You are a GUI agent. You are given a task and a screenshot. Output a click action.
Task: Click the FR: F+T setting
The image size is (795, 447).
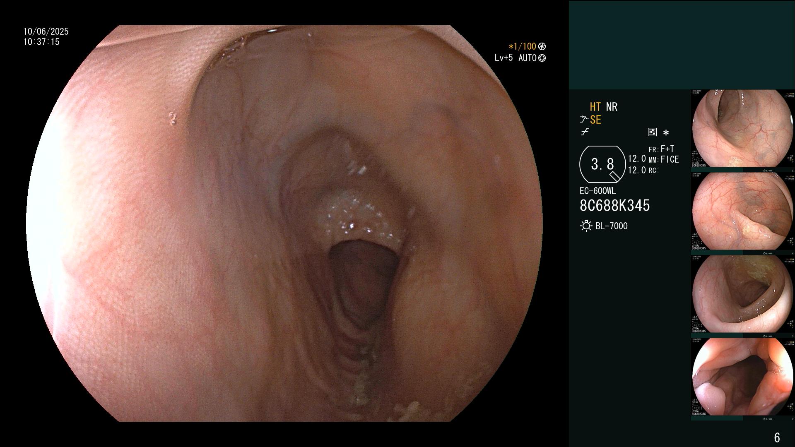pos(661,149)
